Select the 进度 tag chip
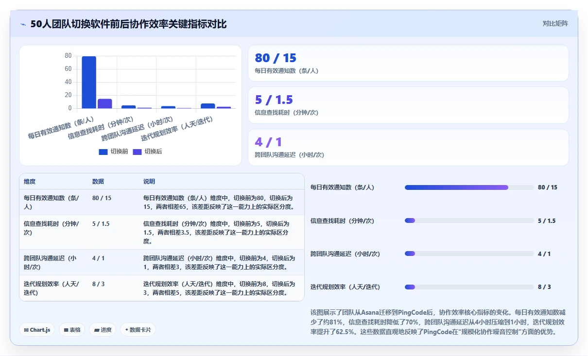588x356 pixels. [103, 330]
